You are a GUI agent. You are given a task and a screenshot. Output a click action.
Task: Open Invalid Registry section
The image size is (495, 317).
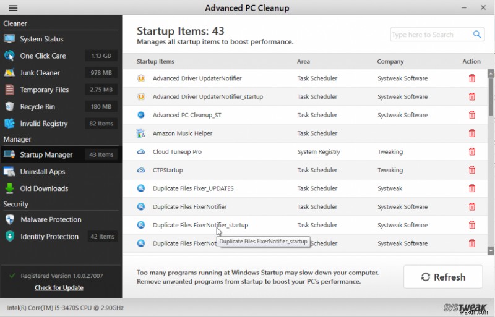[43, 124]
